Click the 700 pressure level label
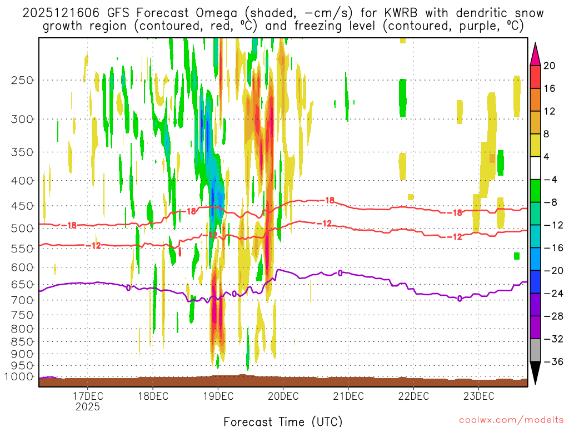The width and height of the screenshot is (569, 427). [22, 300]
